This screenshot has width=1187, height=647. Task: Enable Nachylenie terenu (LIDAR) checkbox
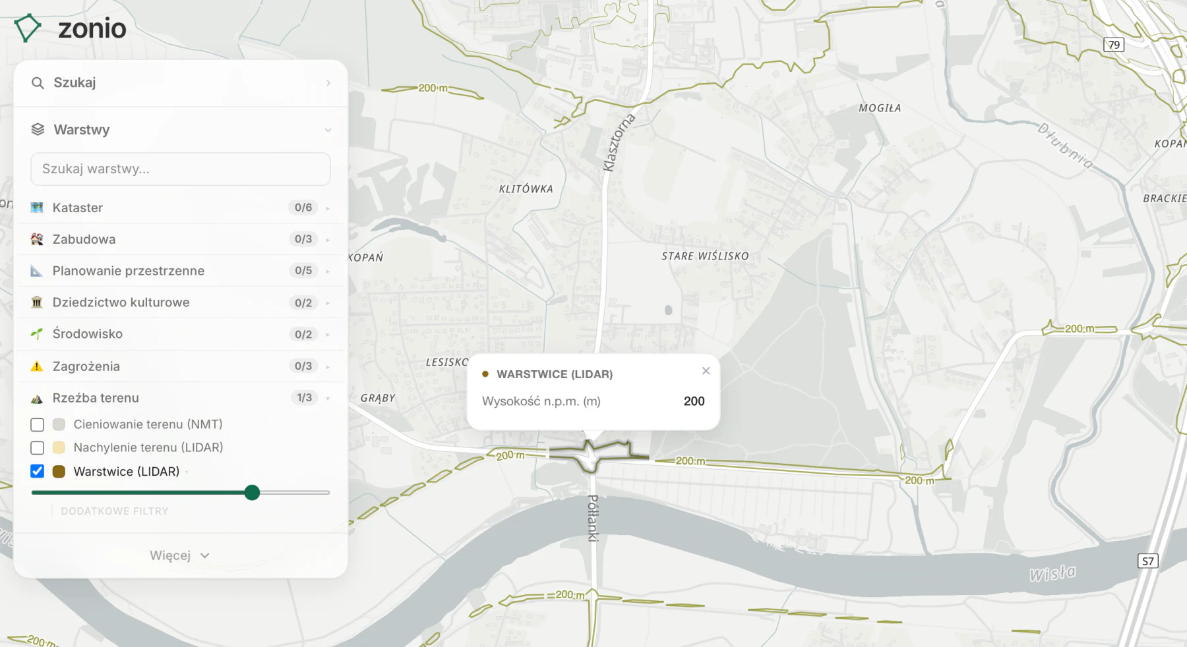(x=38, y=448)
